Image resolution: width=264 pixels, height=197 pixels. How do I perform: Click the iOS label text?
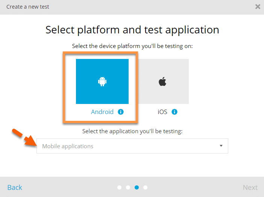[162, 112]
